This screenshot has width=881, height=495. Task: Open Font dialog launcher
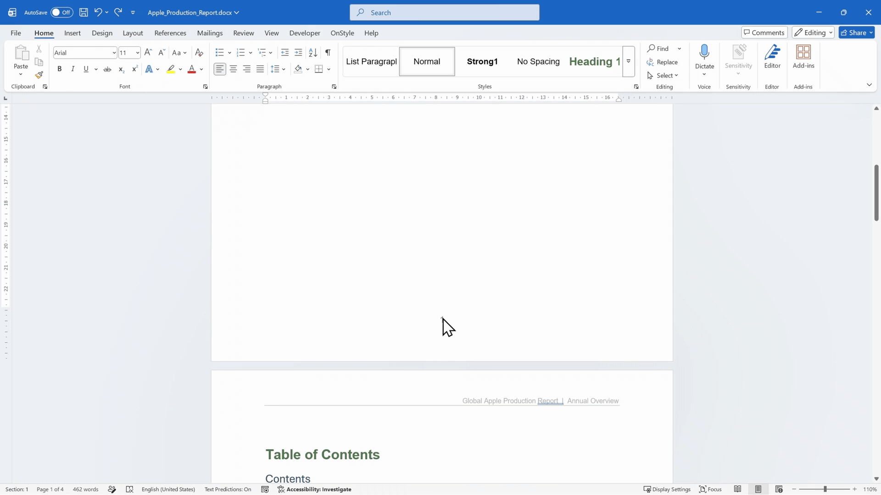click(205, 87)
